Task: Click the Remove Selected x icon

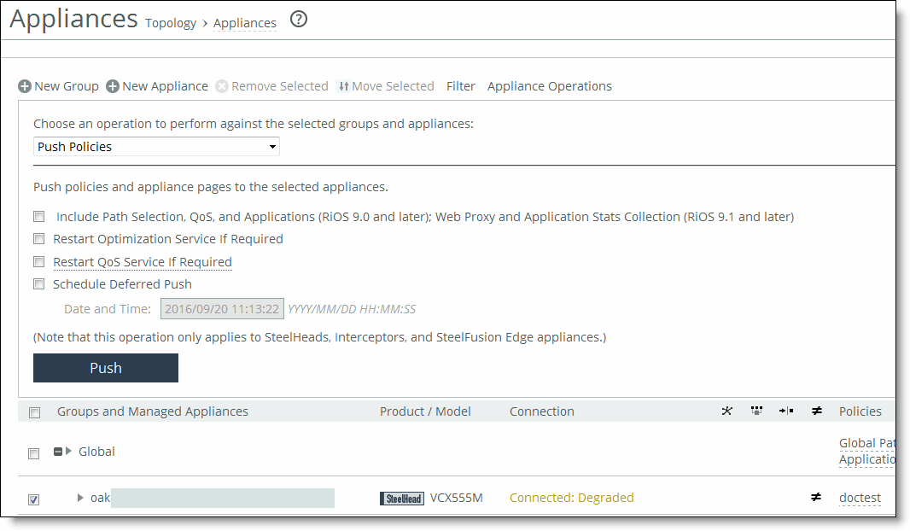Action: click(x=222, y=86)
